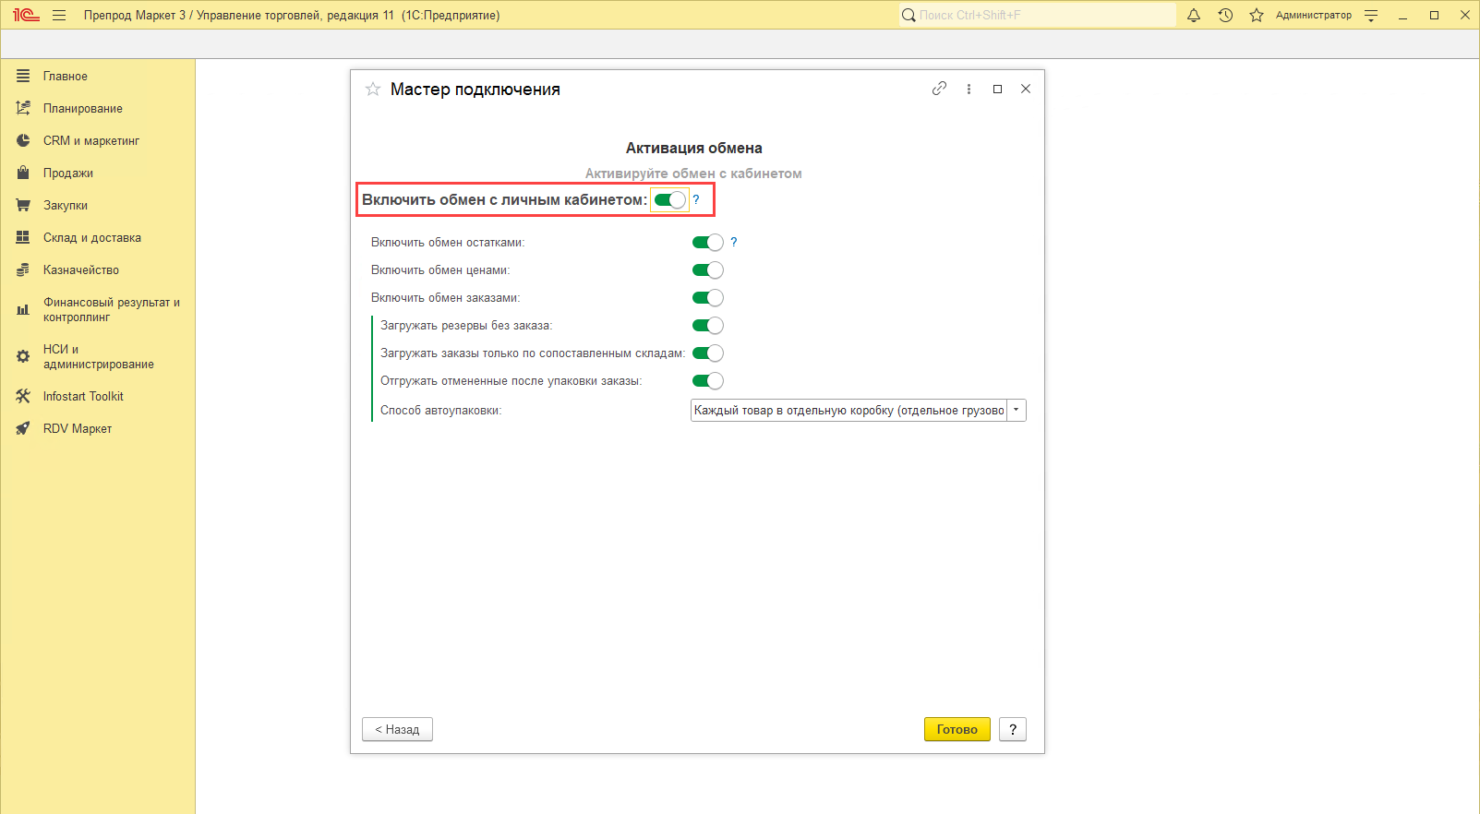Open service settings menu beside Администратор
1480x814 pixels.
pos(1371,15)
